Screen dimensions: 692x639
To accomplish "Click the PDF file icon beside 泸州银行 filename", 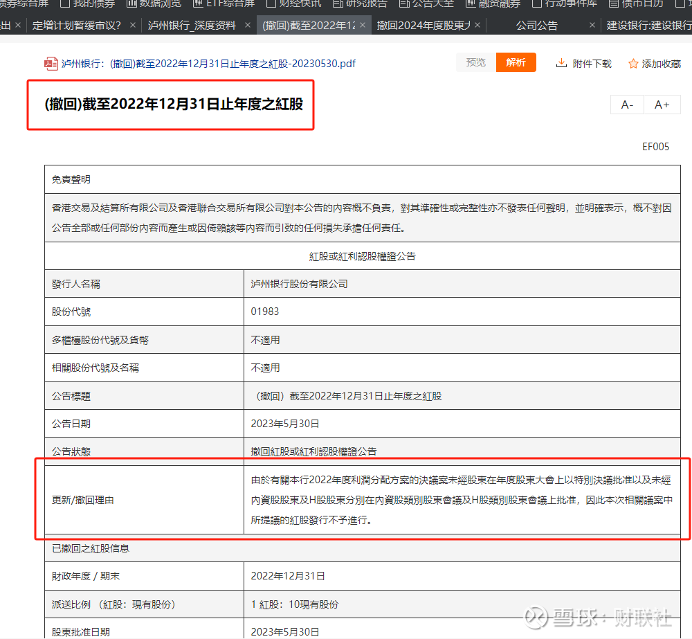I will click(51, 64).
